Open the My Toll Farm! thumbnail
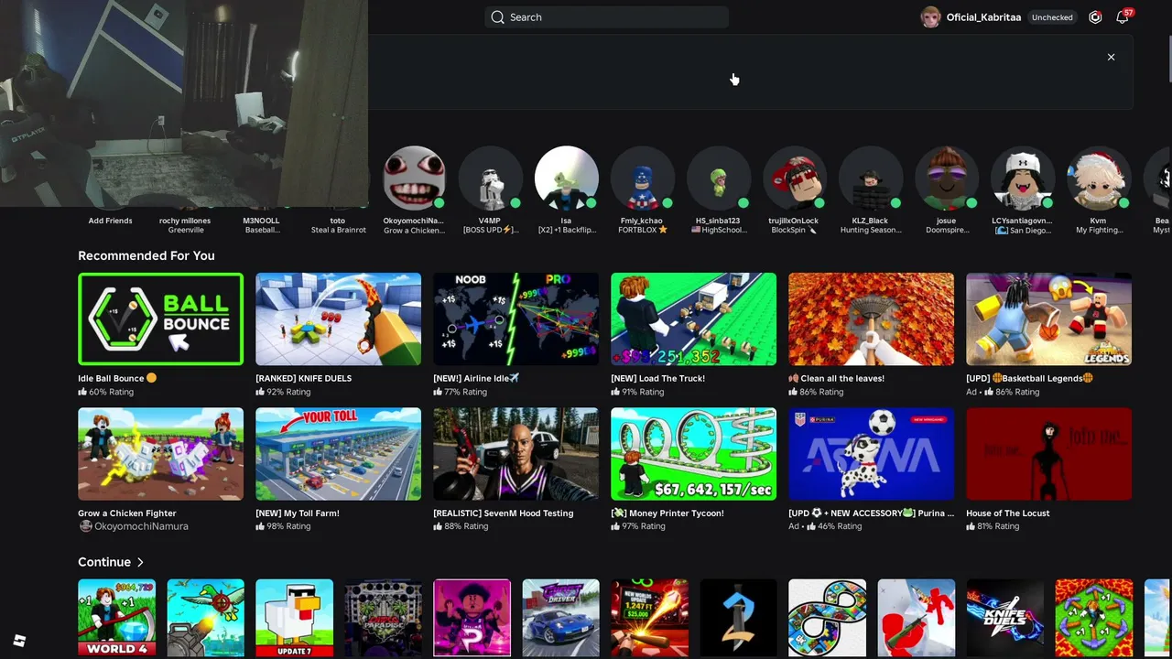Image resolution: width=1172 pixels, height=659 pixels. coord(339,454)
